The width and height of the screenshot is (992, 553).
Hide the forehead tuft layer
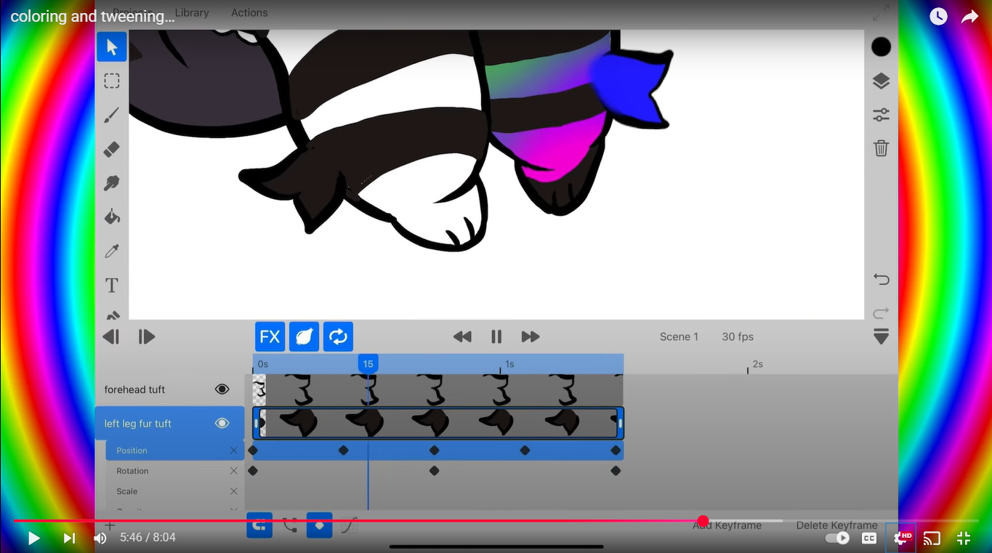(222, 389)
